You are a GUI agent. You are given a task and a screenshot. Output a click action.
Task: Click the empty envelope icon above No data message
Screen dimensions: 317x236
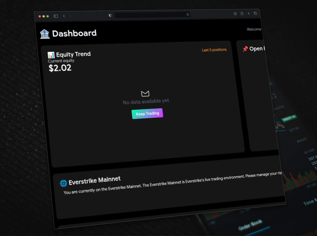click(x=145, y=94)
